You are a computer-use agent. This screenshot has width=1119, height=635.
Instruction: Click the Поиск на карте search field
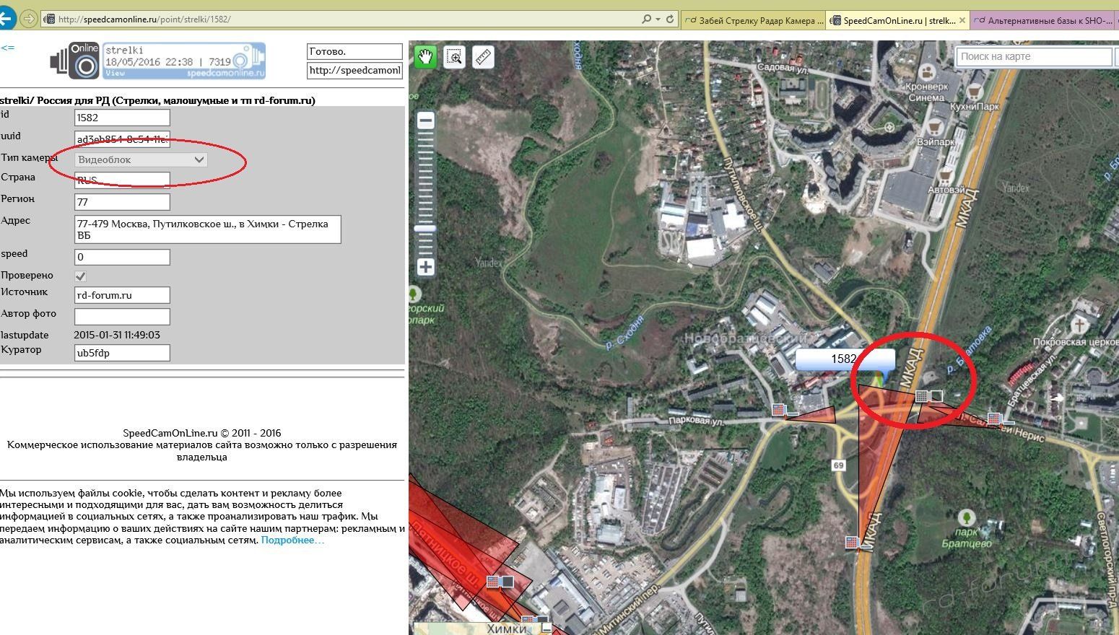[1033, 56]
